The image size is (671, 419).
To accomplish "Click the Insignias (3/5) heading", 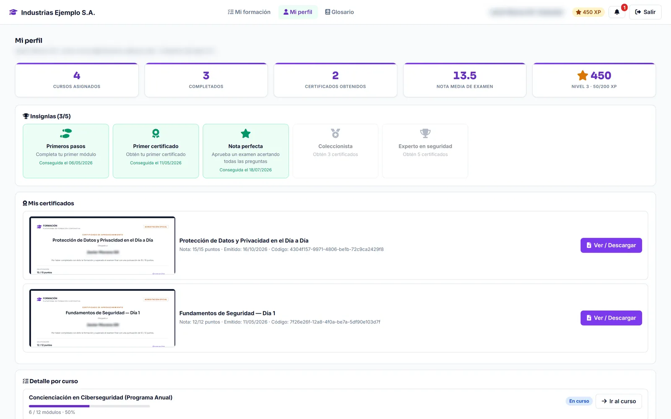I will [x=47, y=116].
